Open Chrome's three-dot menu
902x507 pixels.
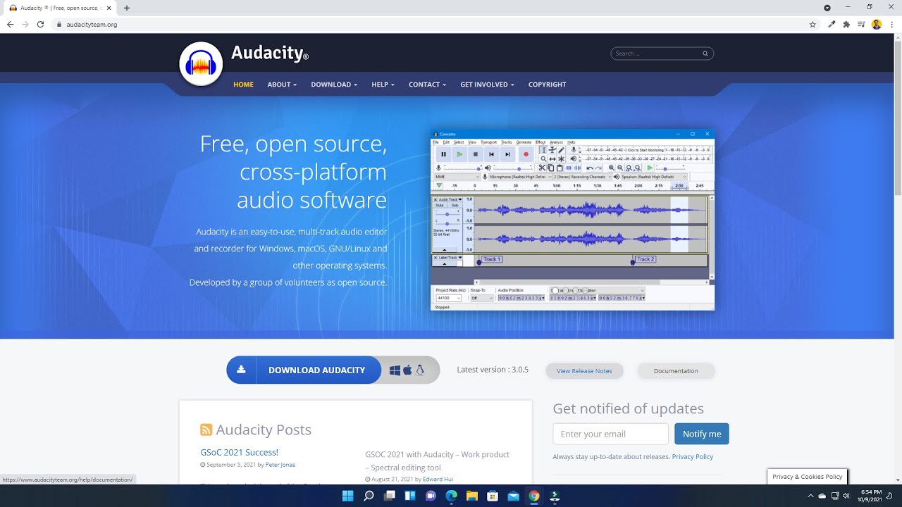pos(892,24)
